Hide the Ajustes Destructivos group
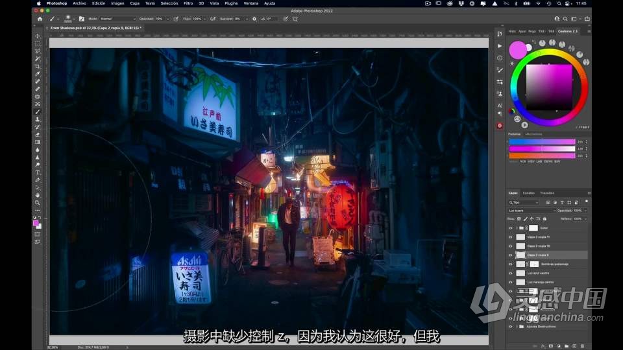This screenshot has width=623, height=350. (511, 327)
